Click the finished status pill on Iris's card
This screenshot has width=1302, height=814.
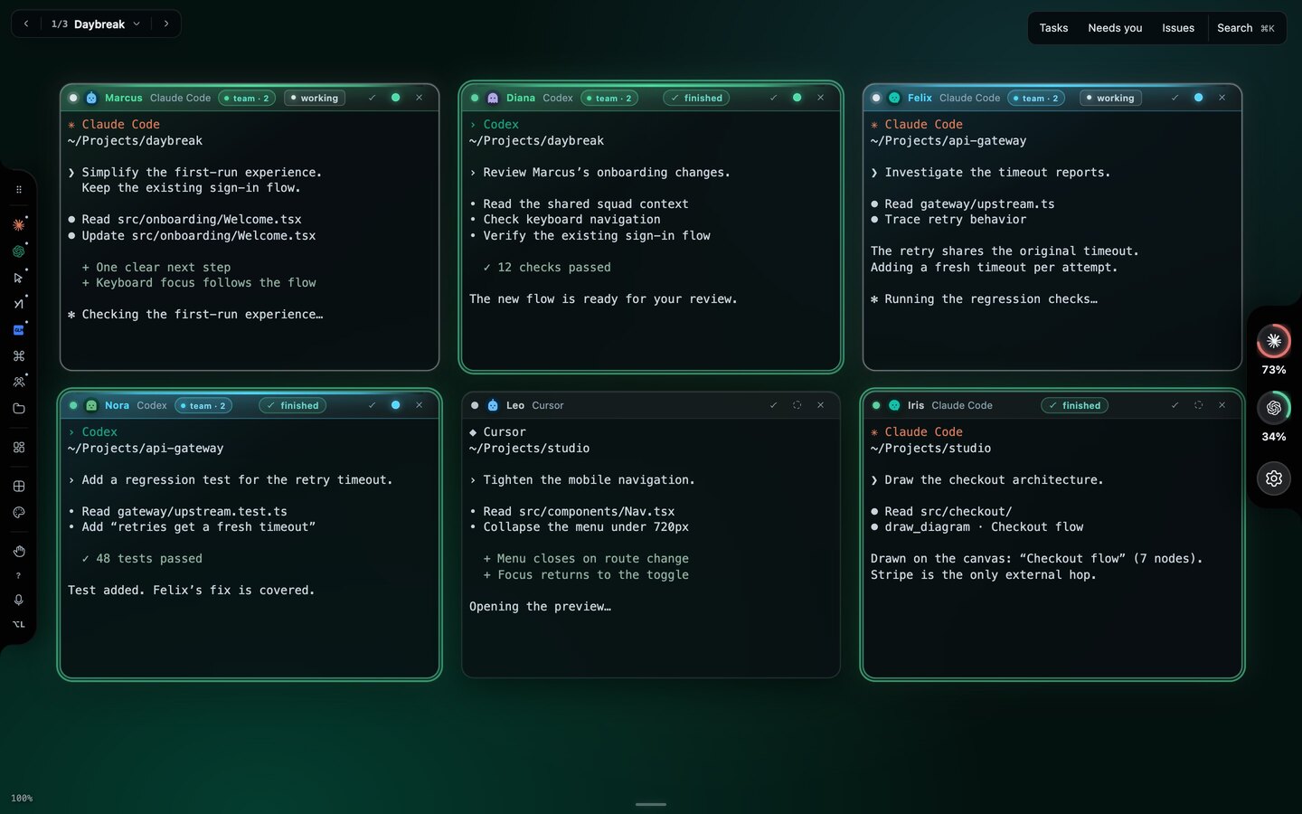point(1074,405)
